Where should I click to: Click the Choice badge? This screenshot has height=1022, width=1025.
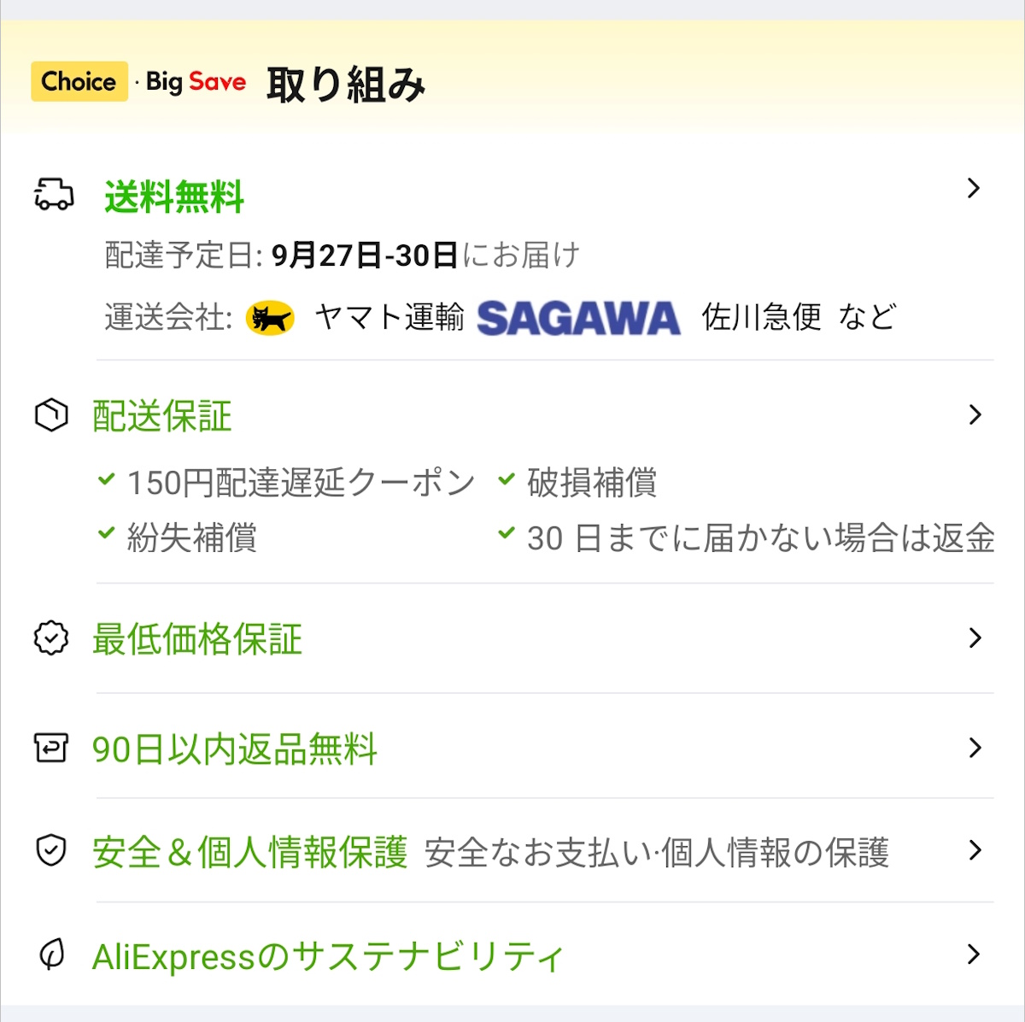point(79,82)
